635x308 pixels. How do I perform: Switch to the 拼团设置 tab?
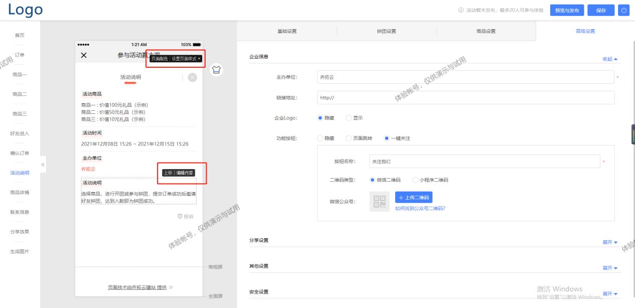click(x=388, y=31)
